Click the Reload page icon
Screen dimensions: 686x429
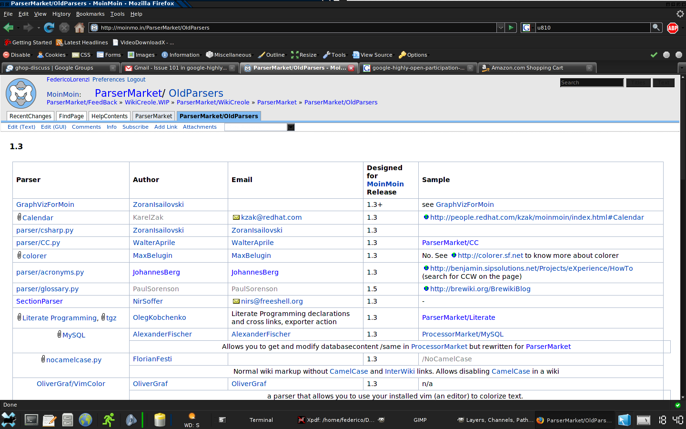[49, 28]
